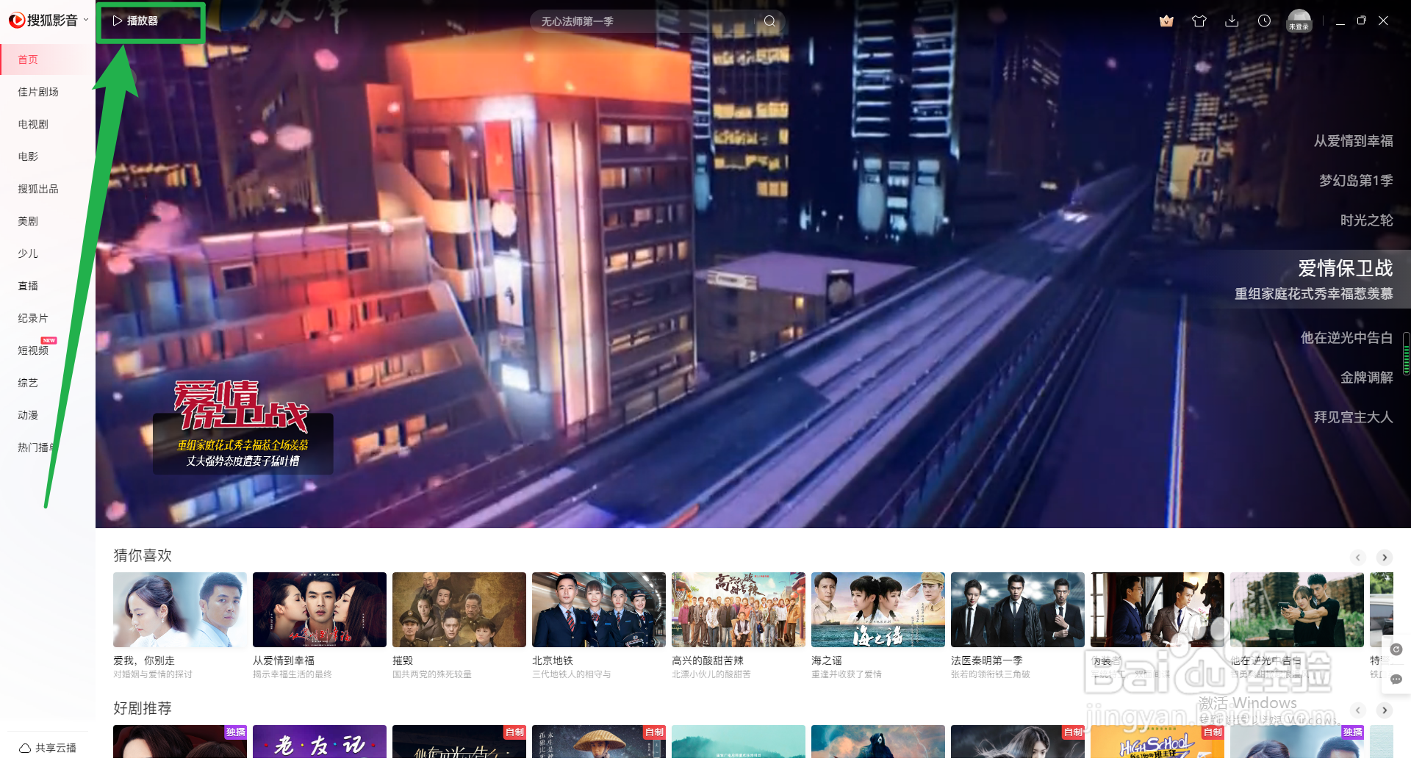This screenshot has width=1411, height=764.
Task: Go to next page of 猜你喜欢
Action: [1385, 558]
